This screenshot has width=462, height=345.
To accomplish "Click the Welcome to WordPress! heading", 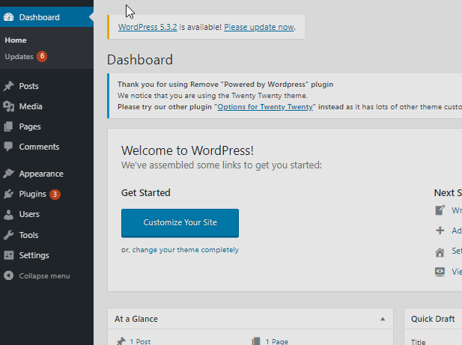I will coord(187,150).
